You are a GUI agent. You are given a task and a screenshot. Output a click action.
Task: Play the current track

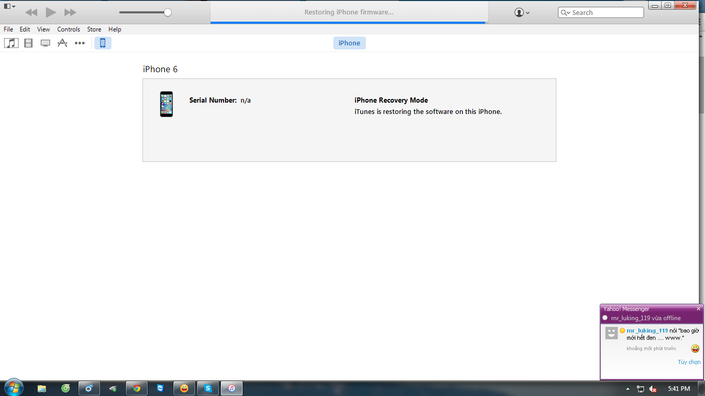tap(51, 12)
